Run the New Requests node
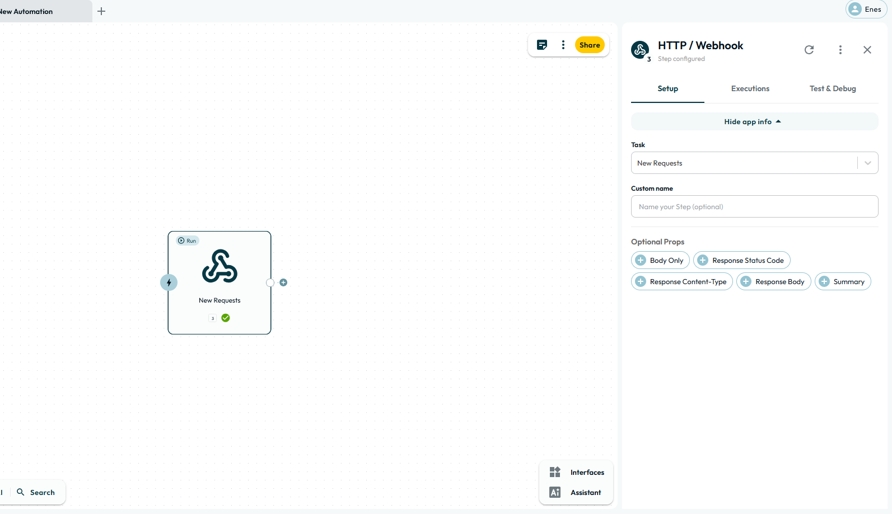Screen dimensions: 892x514 [187, 241]
